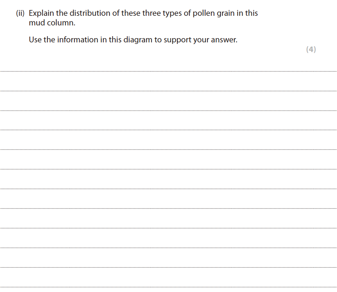Screen dimensions: 337x292
Task: Click the phrase "pollen grain"
Action: coord(211,13)
